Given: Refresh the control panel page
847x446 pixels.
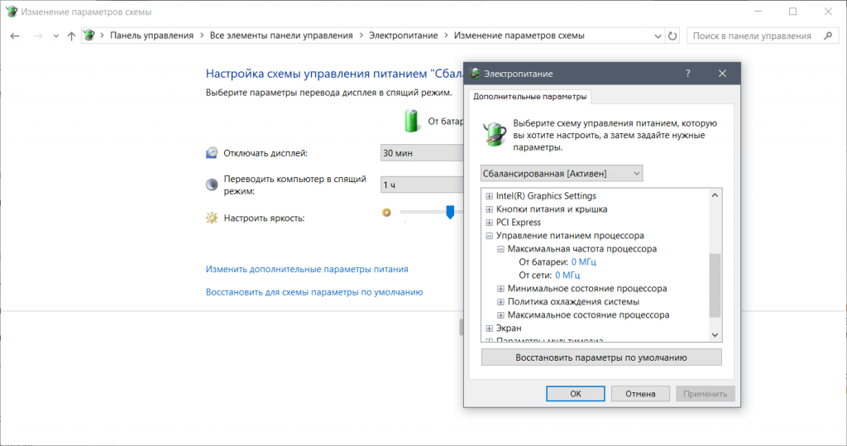Looking at the screenshot, I should [x=672, y=36].
